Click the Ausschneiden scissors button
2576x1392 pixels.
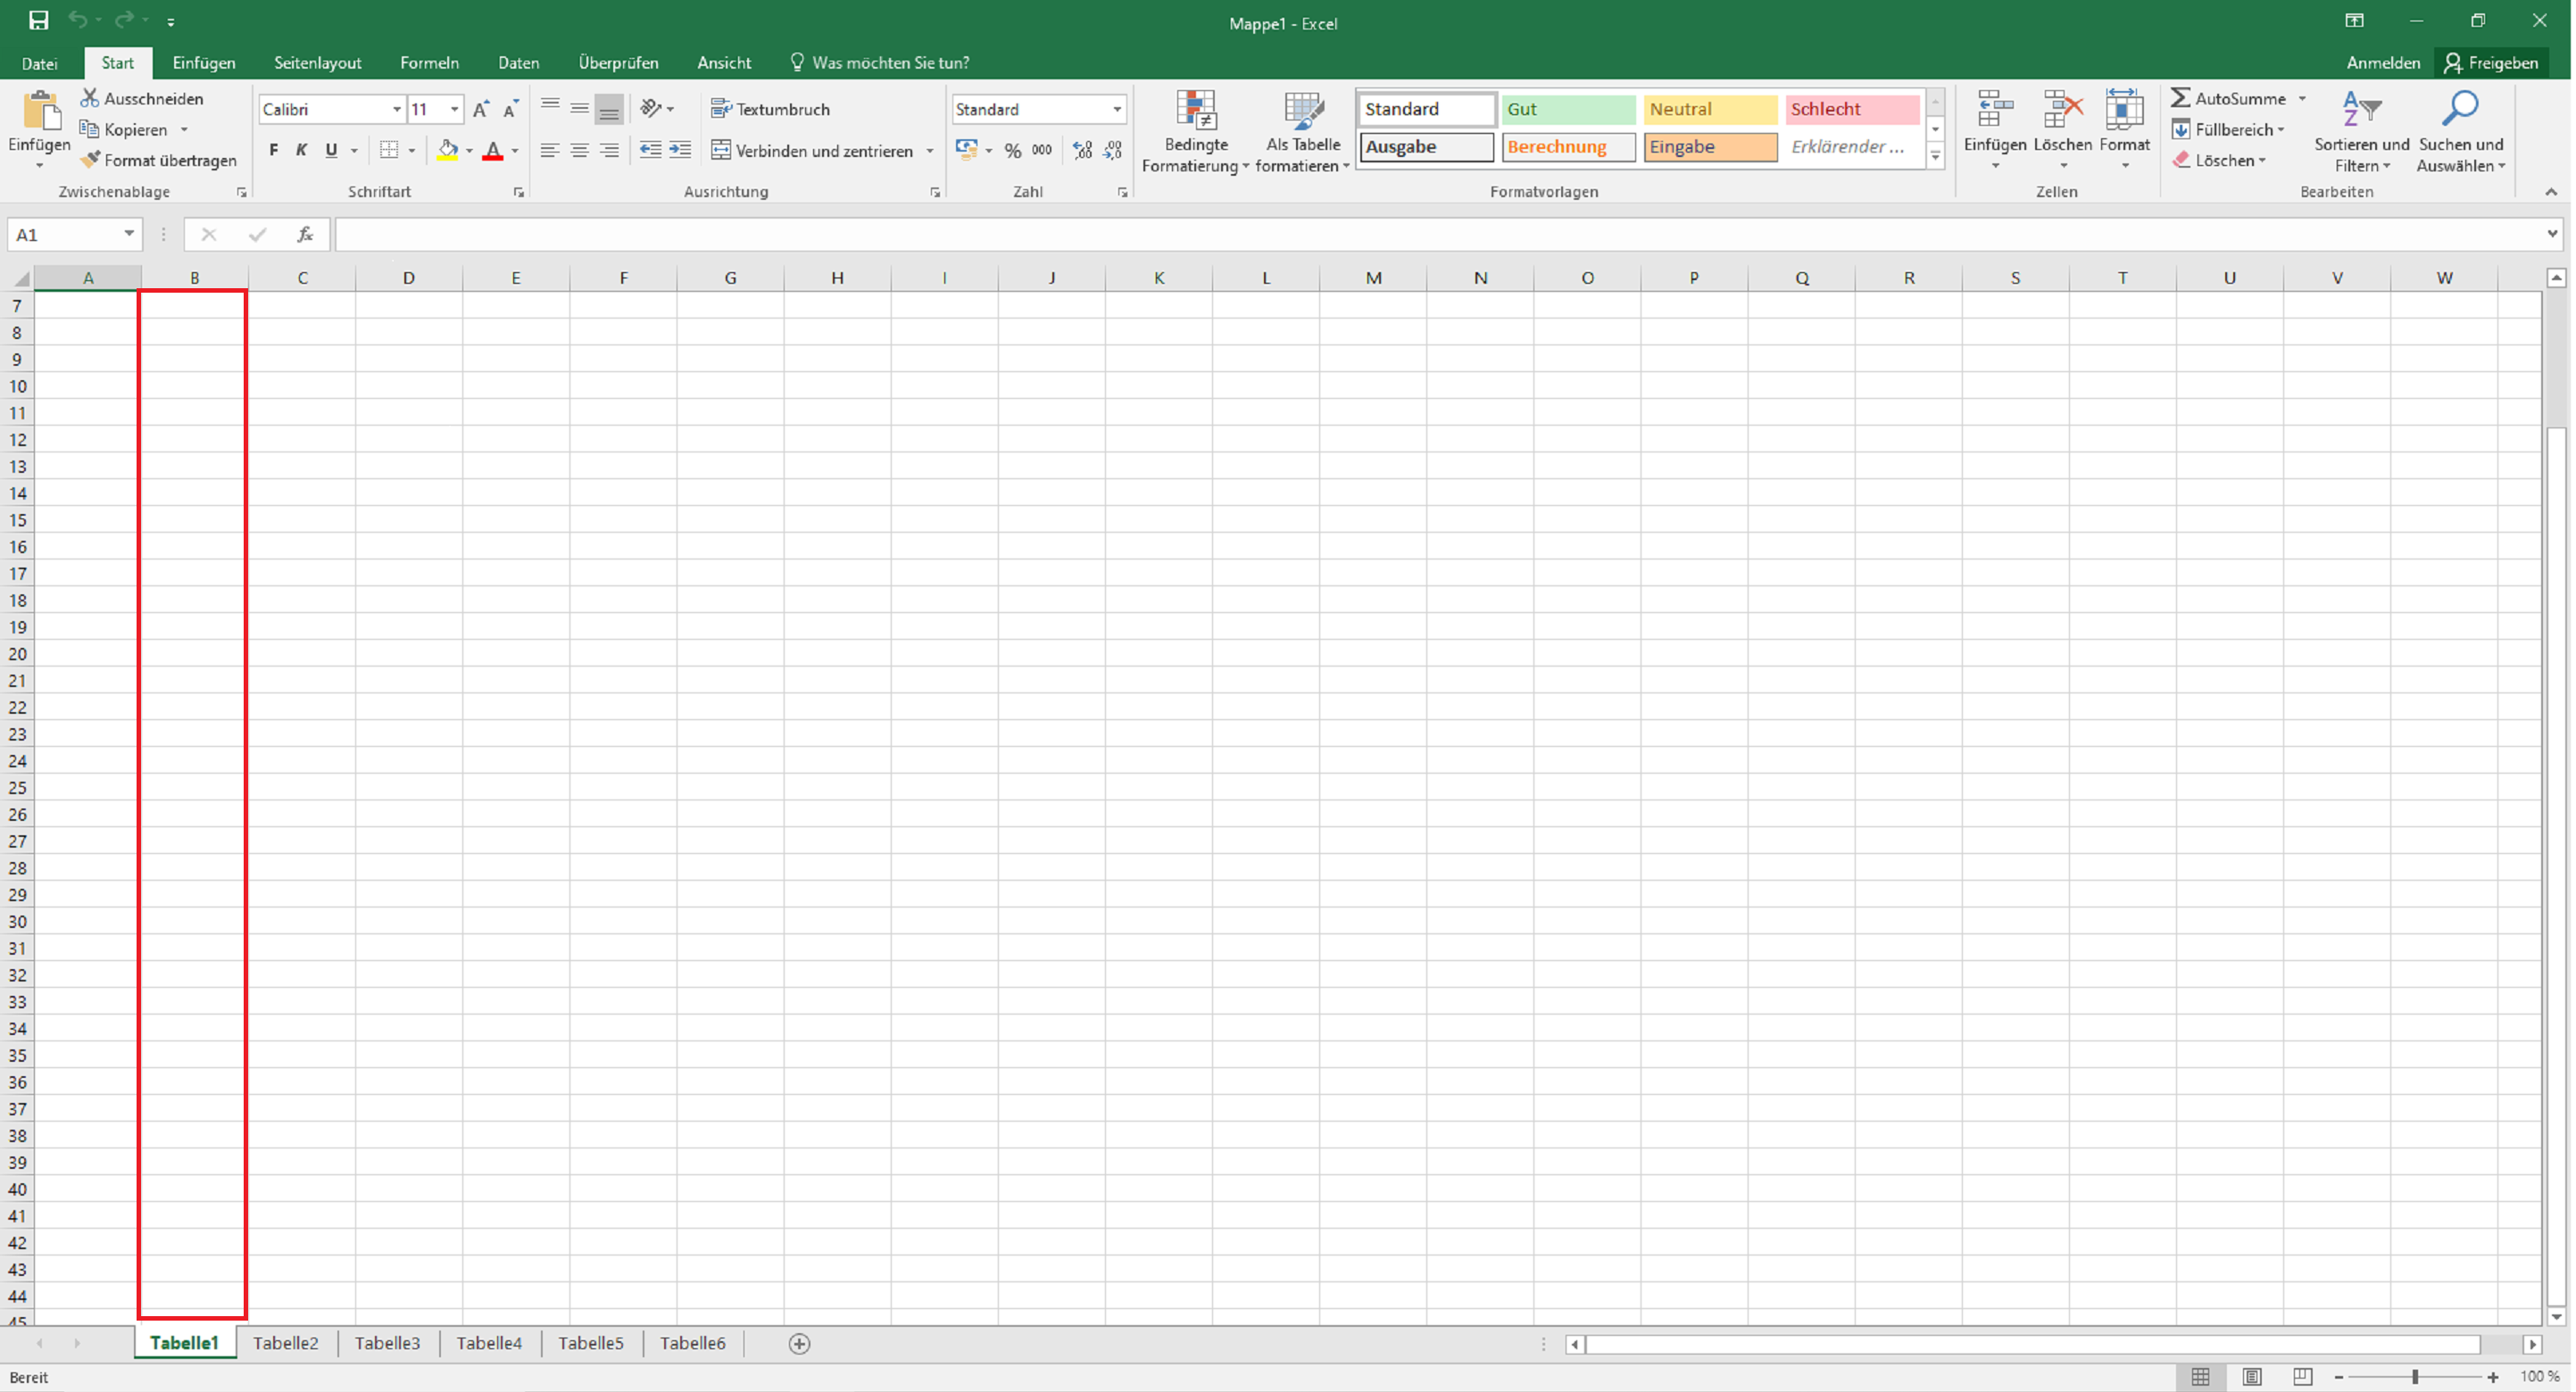[142, 98]
